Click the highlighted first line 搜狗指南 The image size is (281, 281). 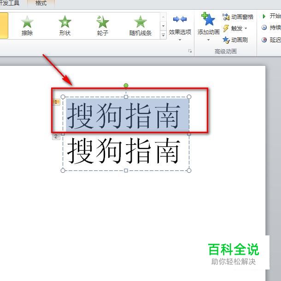pos(123,116)
